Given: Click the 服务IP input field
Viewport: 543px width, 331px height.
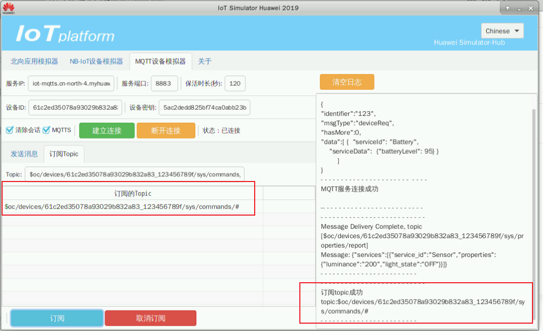Looking at the screenshot, I should point(71,83).
